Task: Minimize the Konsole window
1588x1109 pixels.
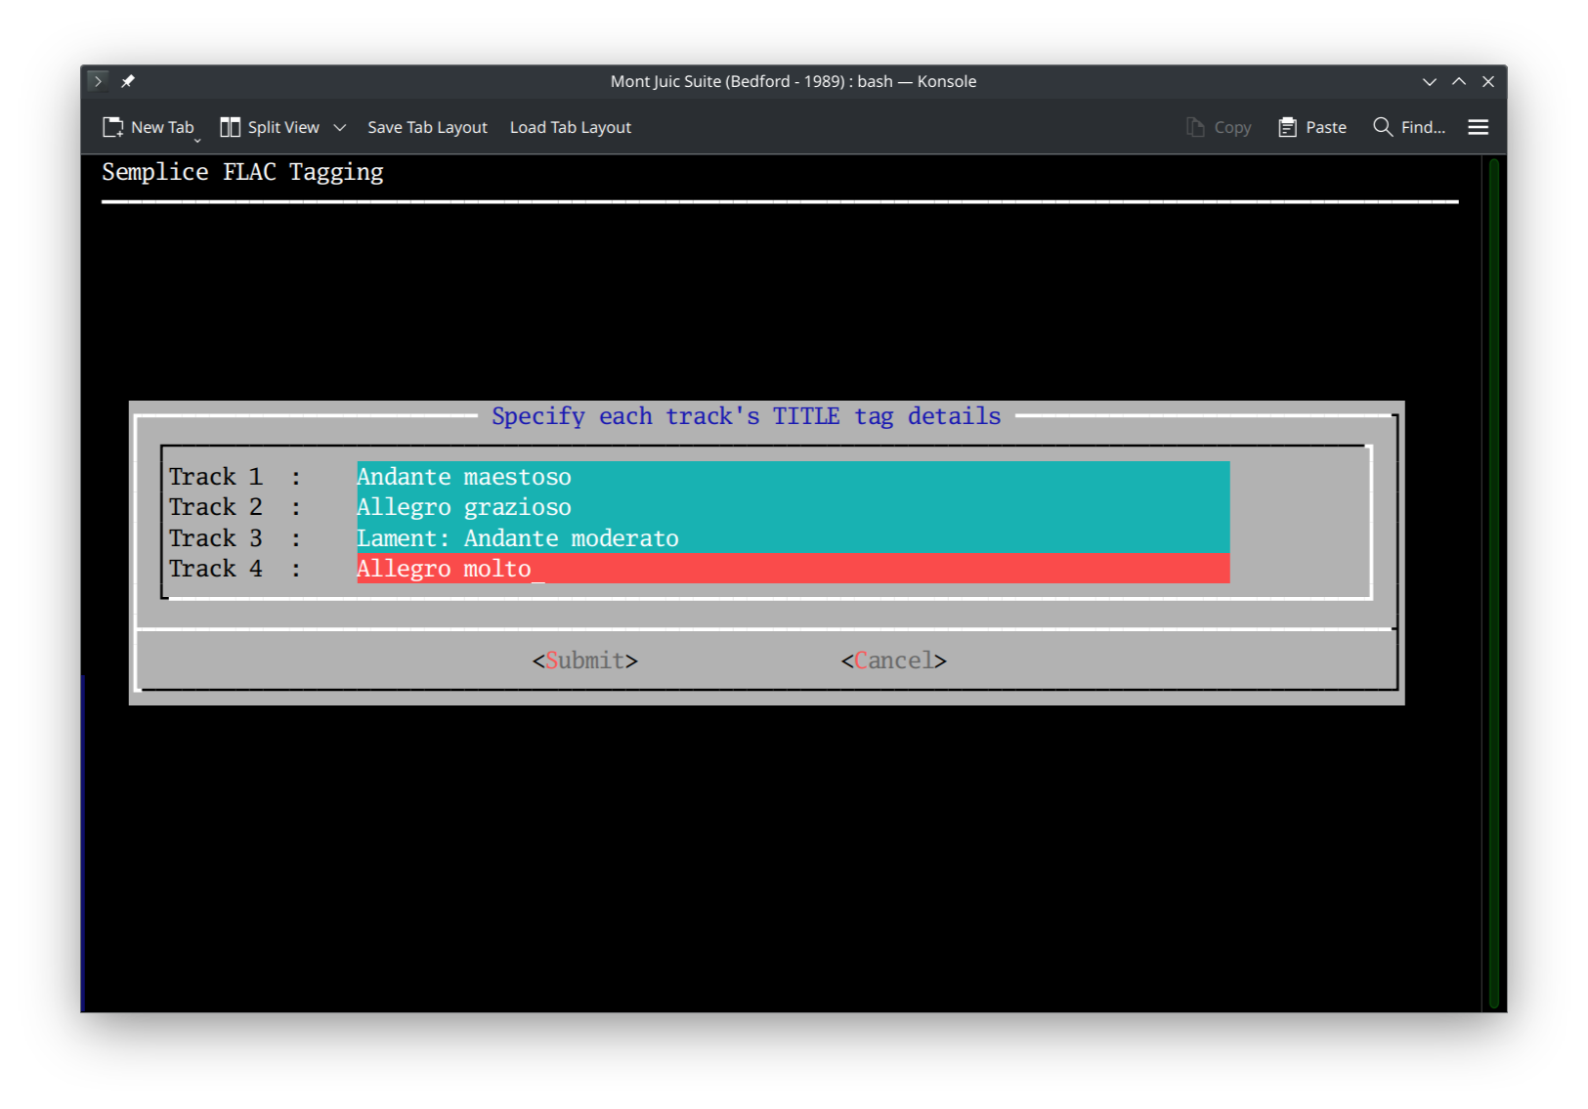Action: pyautogui.click(x=1429, y=82)
